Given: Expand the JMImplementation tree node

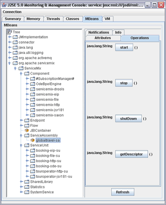Looking at the screenshot, I should (x=10, y=37).
